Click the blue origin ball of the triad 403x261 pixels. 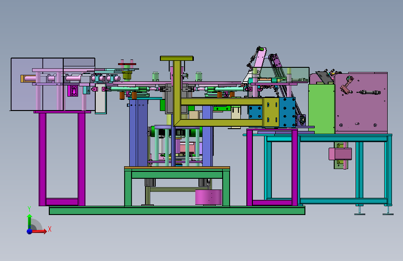click(30, 231)
